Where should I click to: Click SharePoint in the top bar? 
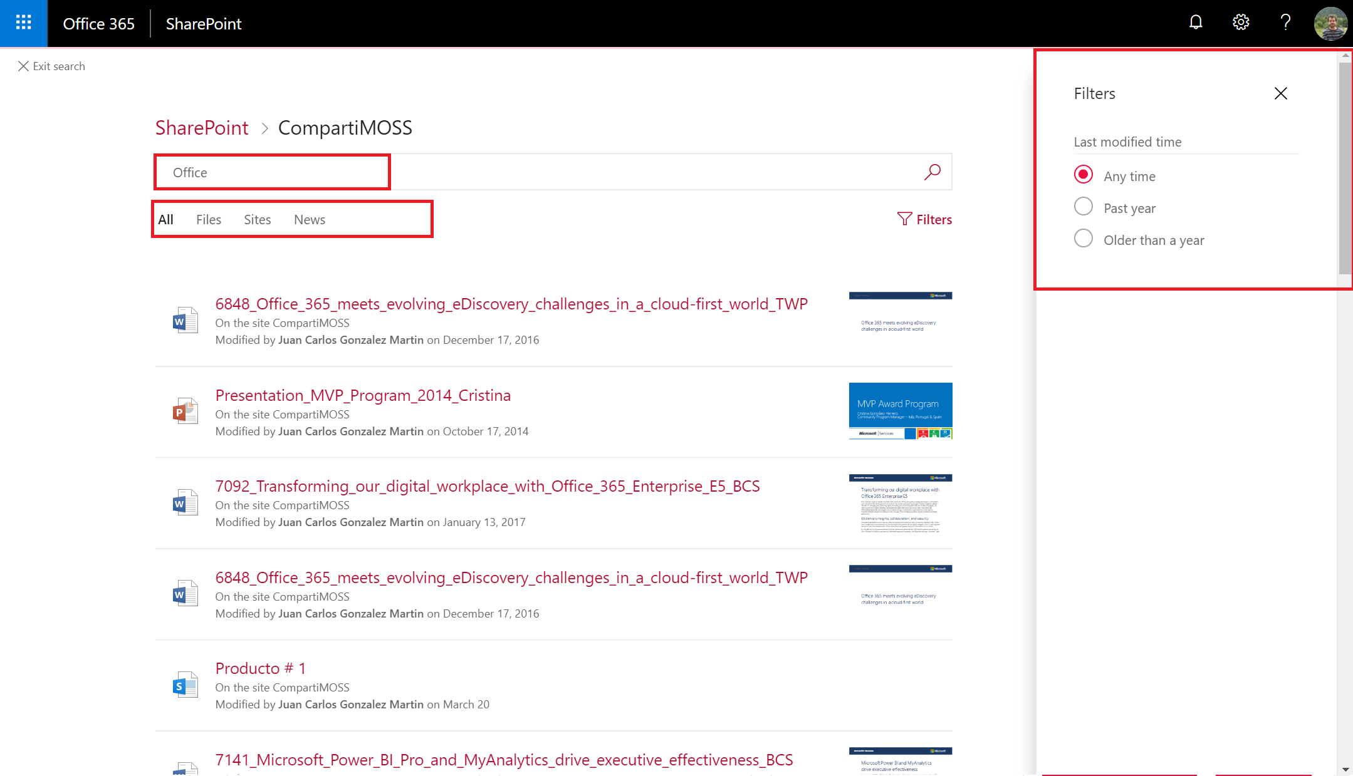204,24
